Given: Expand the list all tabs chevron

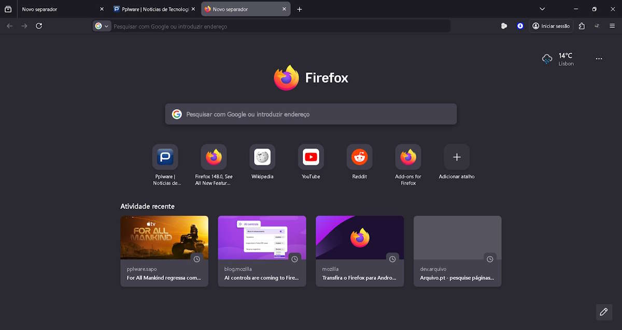Looking at the screenshot, I should (542, 9).
